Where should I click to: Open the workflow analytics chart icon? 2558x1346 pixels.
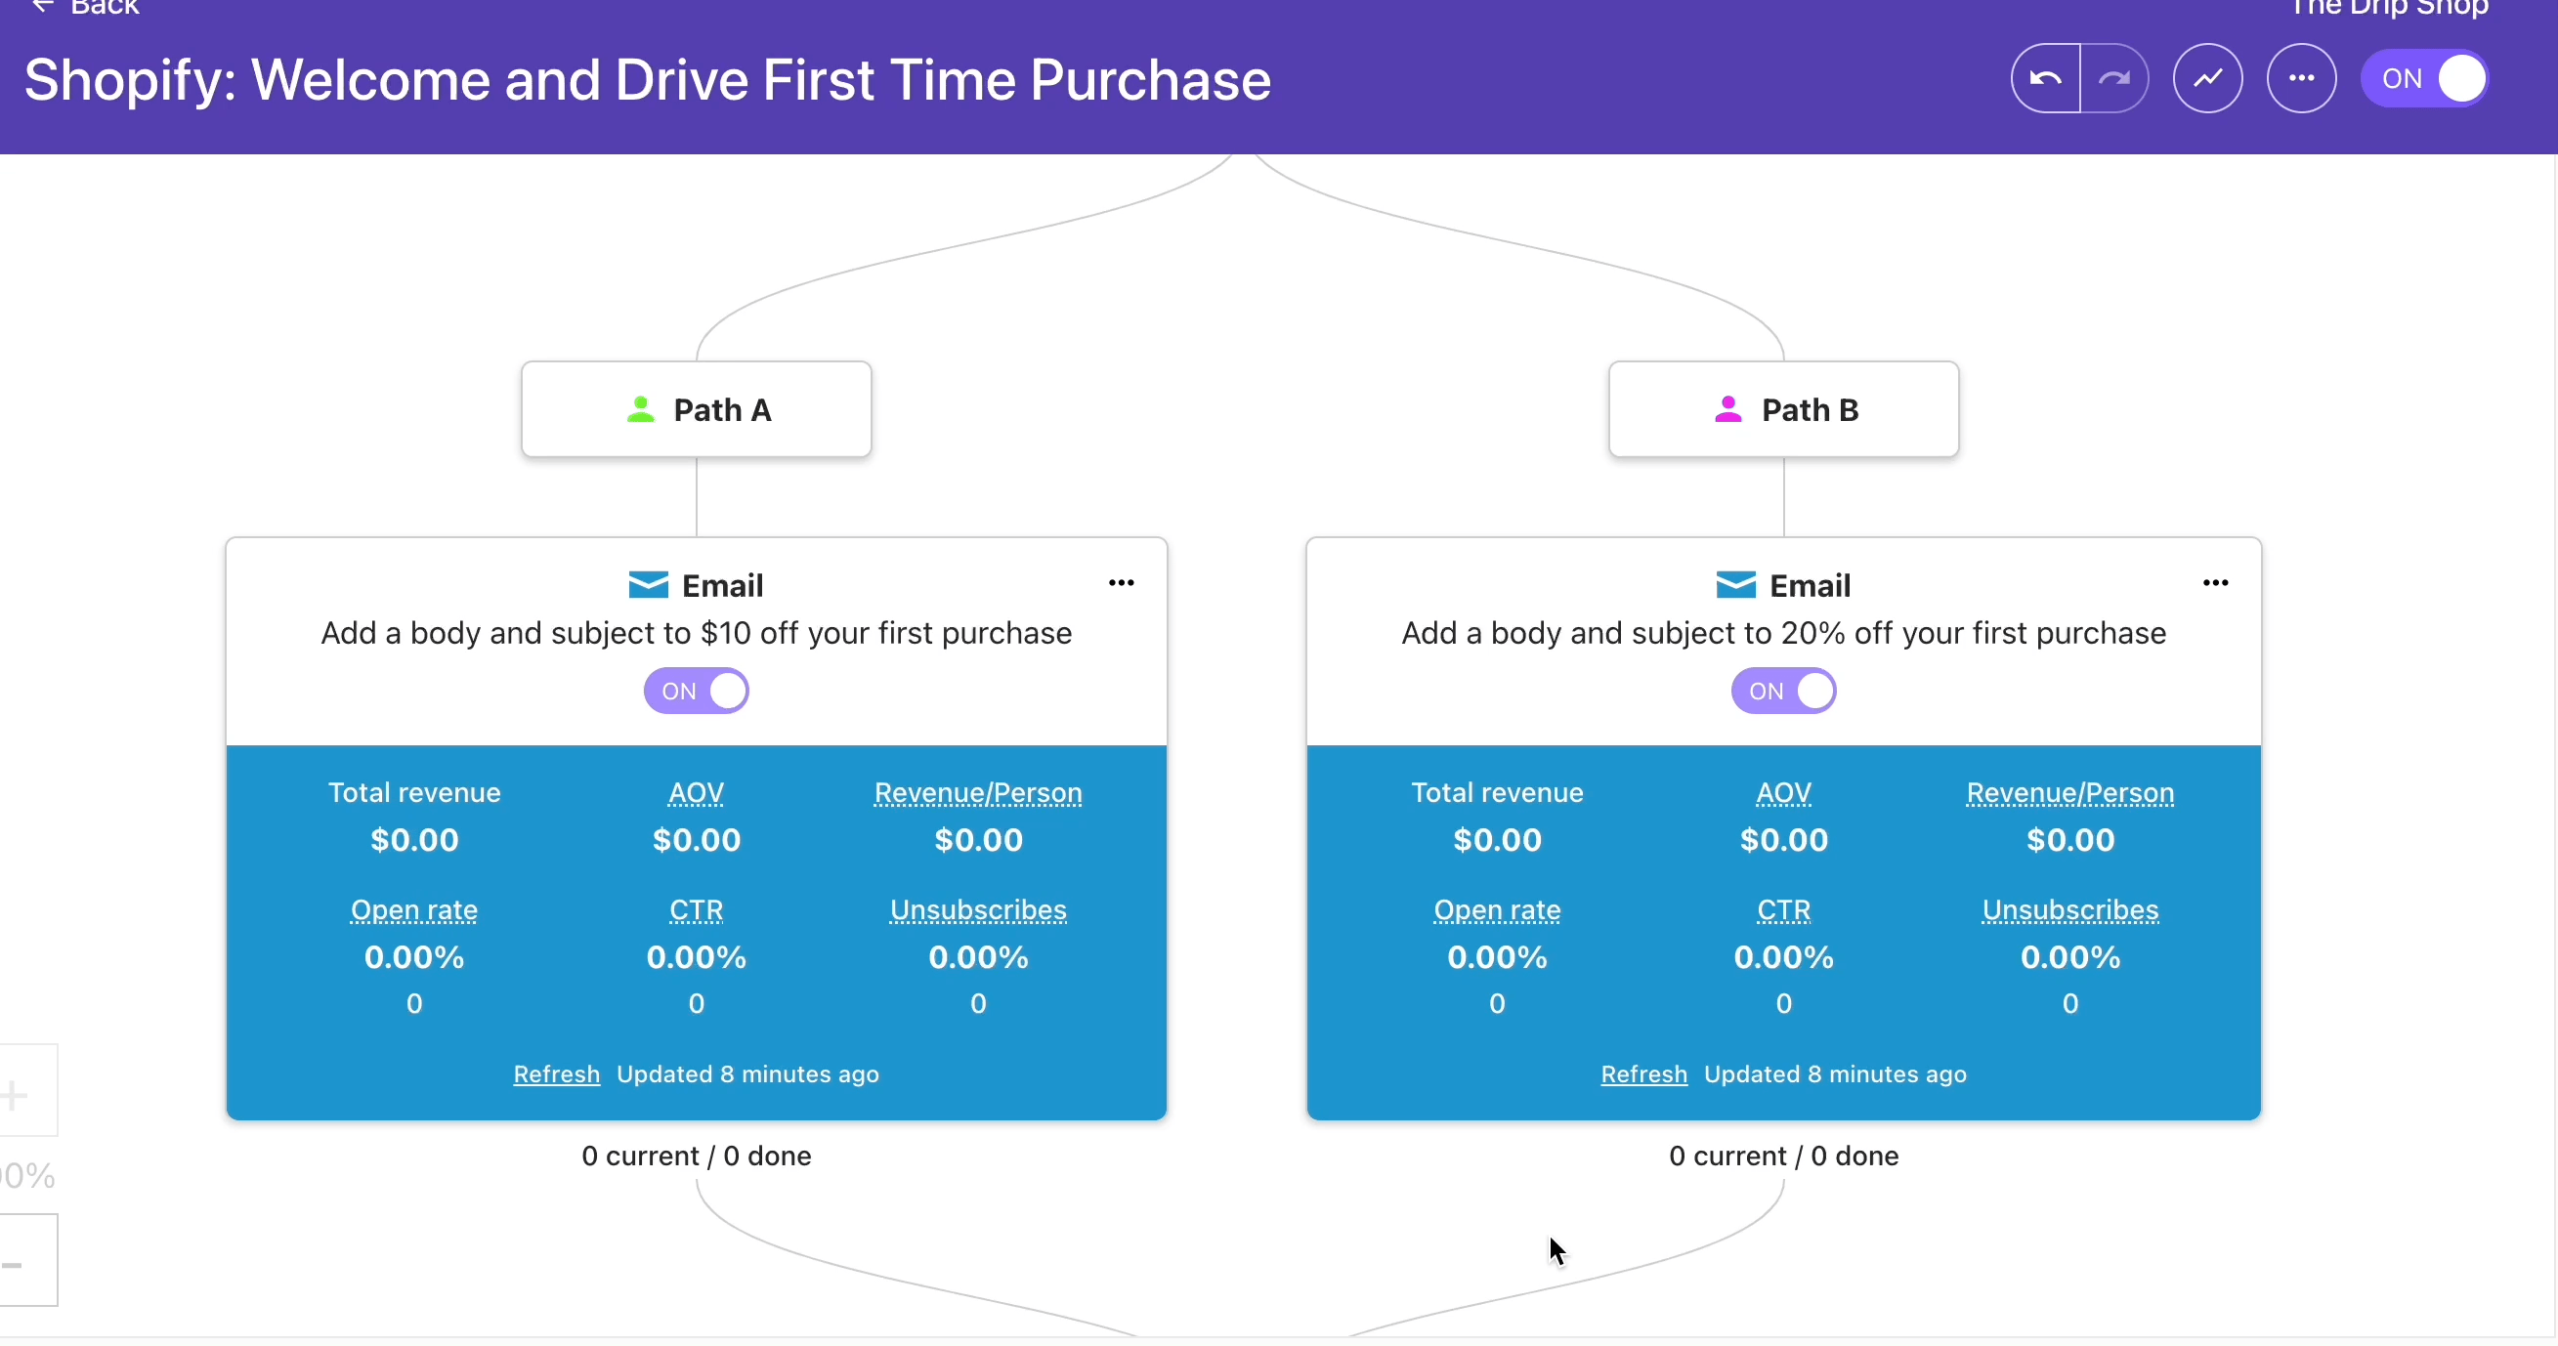(x=2207, y=78)
